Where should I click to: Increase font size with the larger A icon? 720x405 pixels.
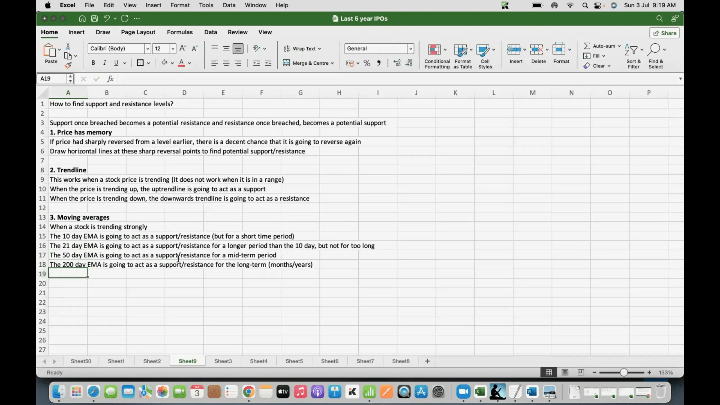click(183, 48)
